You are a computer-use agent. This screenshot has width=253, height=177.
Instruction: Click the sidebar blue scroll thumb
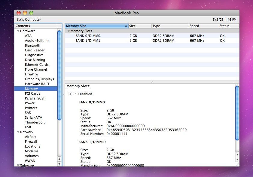pyautogui.click(x=59, y=75)
